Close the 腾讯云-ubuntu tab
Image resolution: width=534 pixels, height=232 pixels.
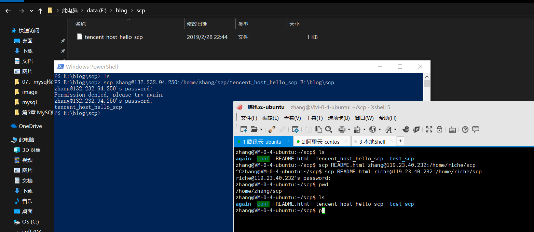(x=288, y=141)
